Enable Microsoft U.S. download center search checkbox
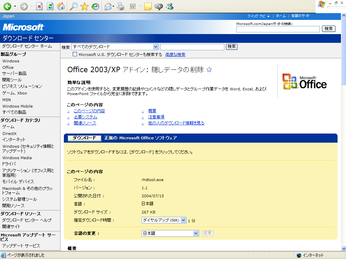Image resolution: width=346 pixels, height=259 pixels. tap(75, 54)
